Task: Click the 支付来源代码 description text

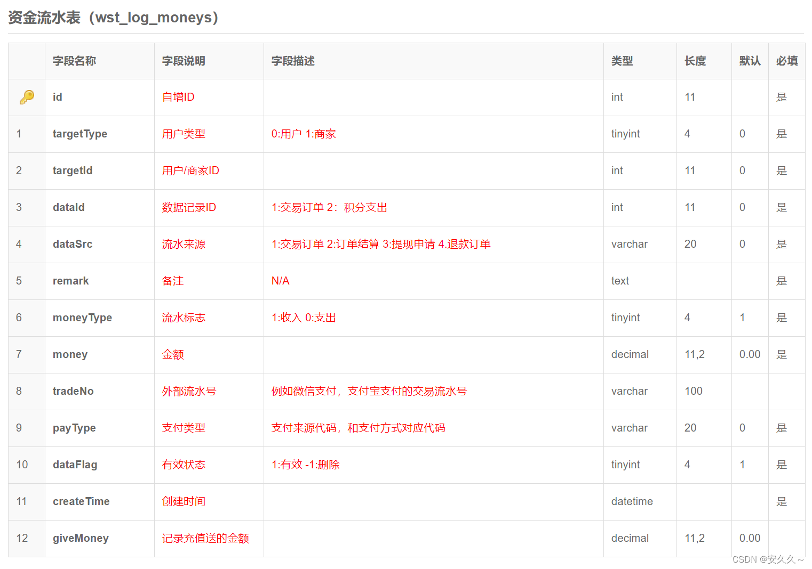Action: pos(359,428)
